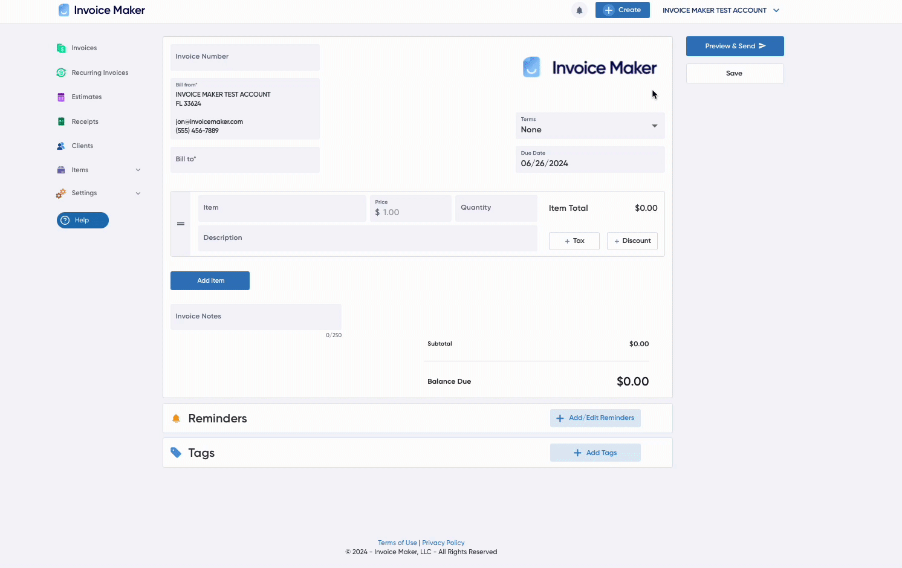This screenshot has height=568, width=902.
Task: Click the Settings gears icon
Action: (61, 193)
